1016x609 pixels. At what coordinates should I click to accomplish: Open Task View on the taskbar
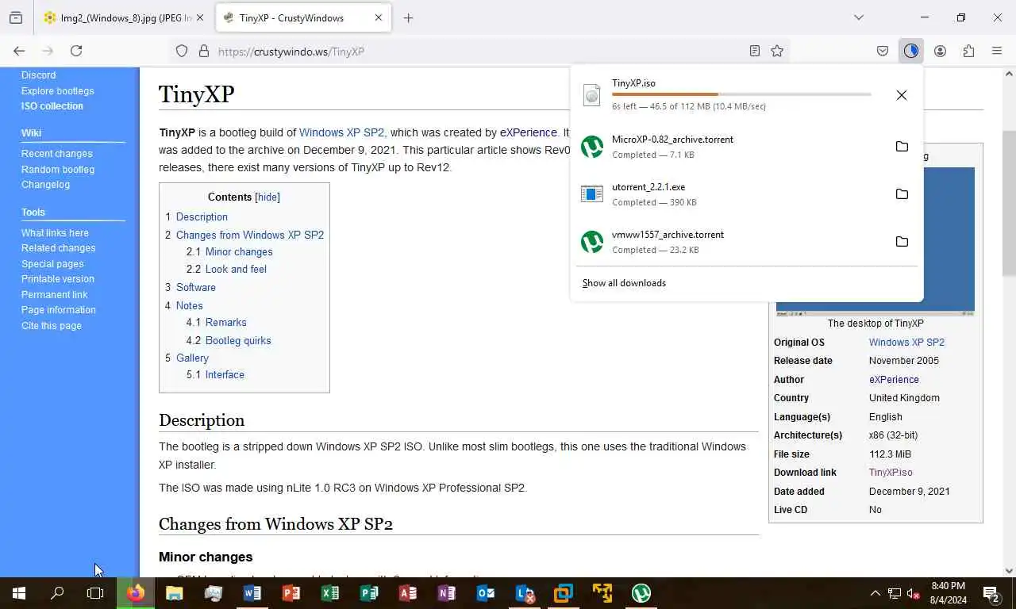click(x=95, y=593)
